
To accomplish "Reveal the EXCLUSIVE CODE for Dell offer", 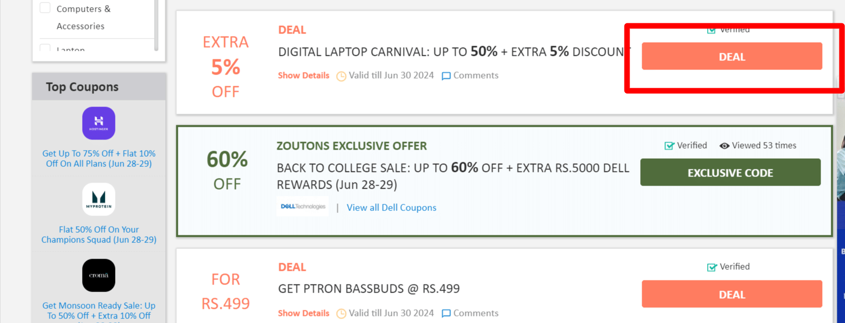I will click(x=730, y=172).
